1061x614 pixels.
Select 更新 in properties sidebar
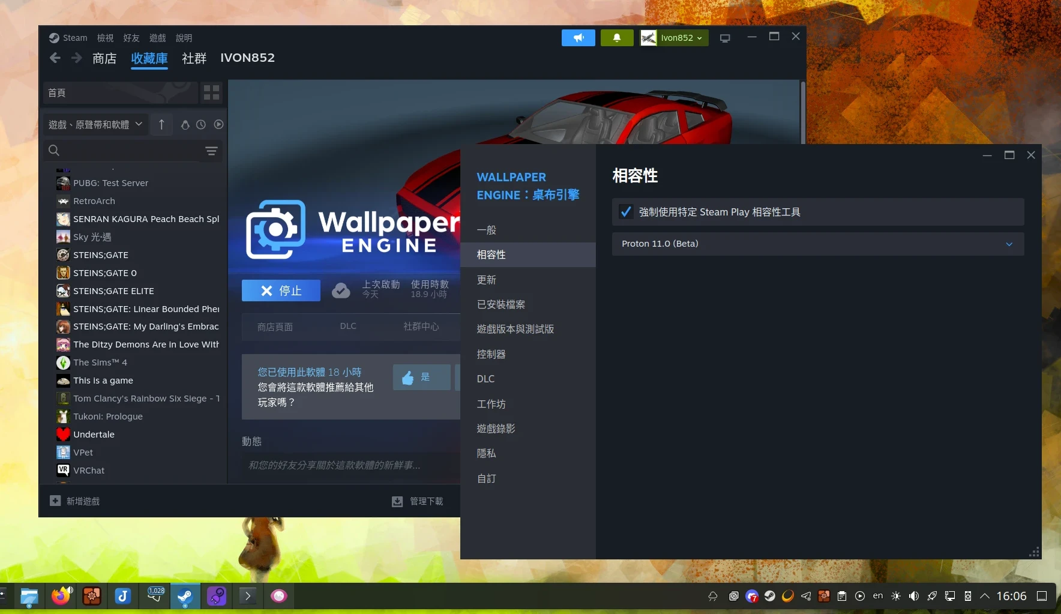pyautogui.click(x=528, y=280)
